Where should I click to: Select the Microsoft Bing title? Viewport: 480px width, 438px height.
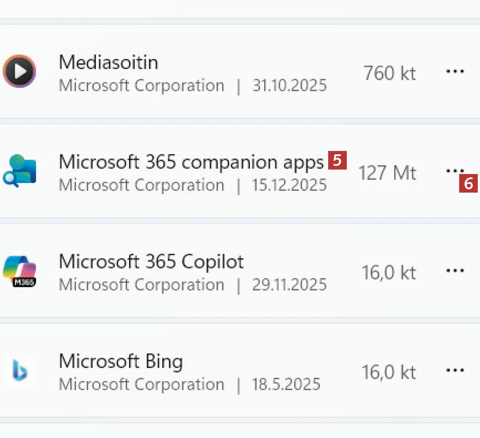point(121,361)
